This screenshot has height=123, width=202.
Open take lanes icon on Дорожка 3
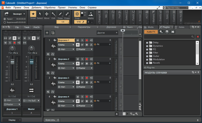tap(48, 92)
